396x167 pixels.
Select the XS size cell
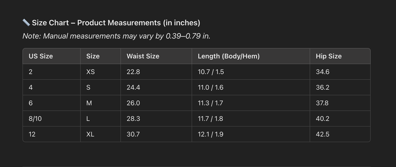point(90,72)
